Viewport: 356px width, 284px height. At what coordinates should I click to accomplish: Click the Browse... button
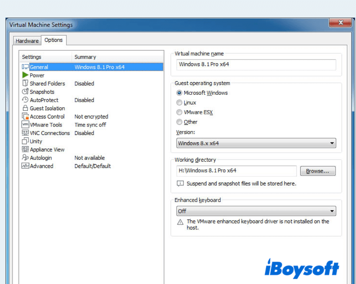coord(318,171)
